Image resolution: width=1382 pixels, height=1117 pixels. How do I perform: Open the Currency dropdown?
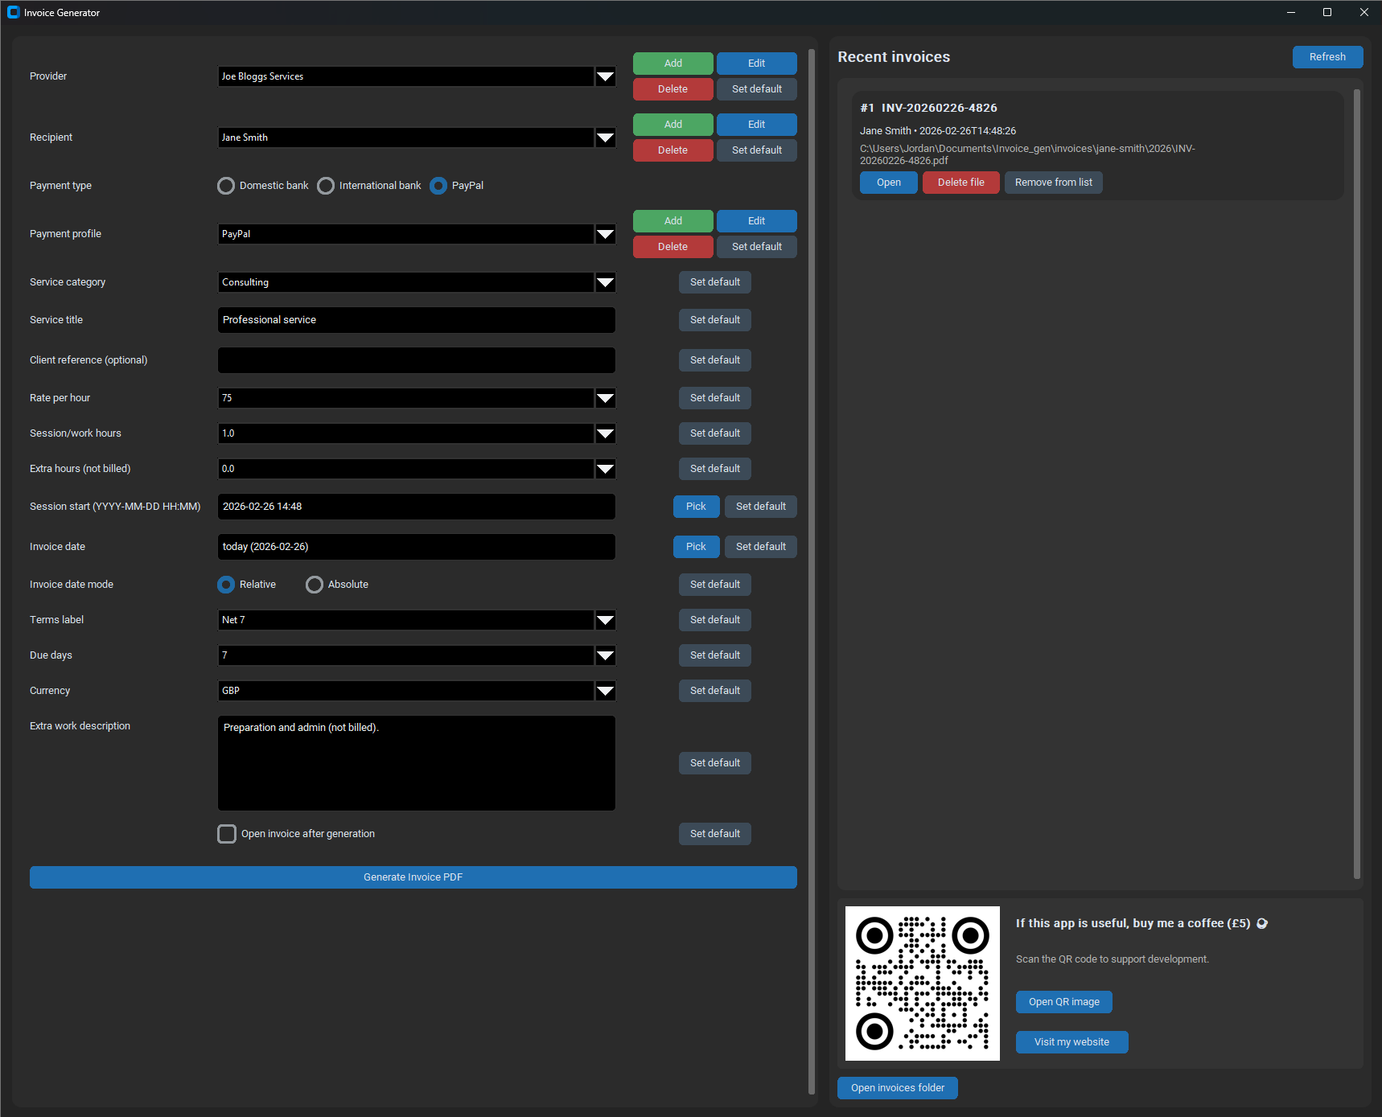pos(605,691)
